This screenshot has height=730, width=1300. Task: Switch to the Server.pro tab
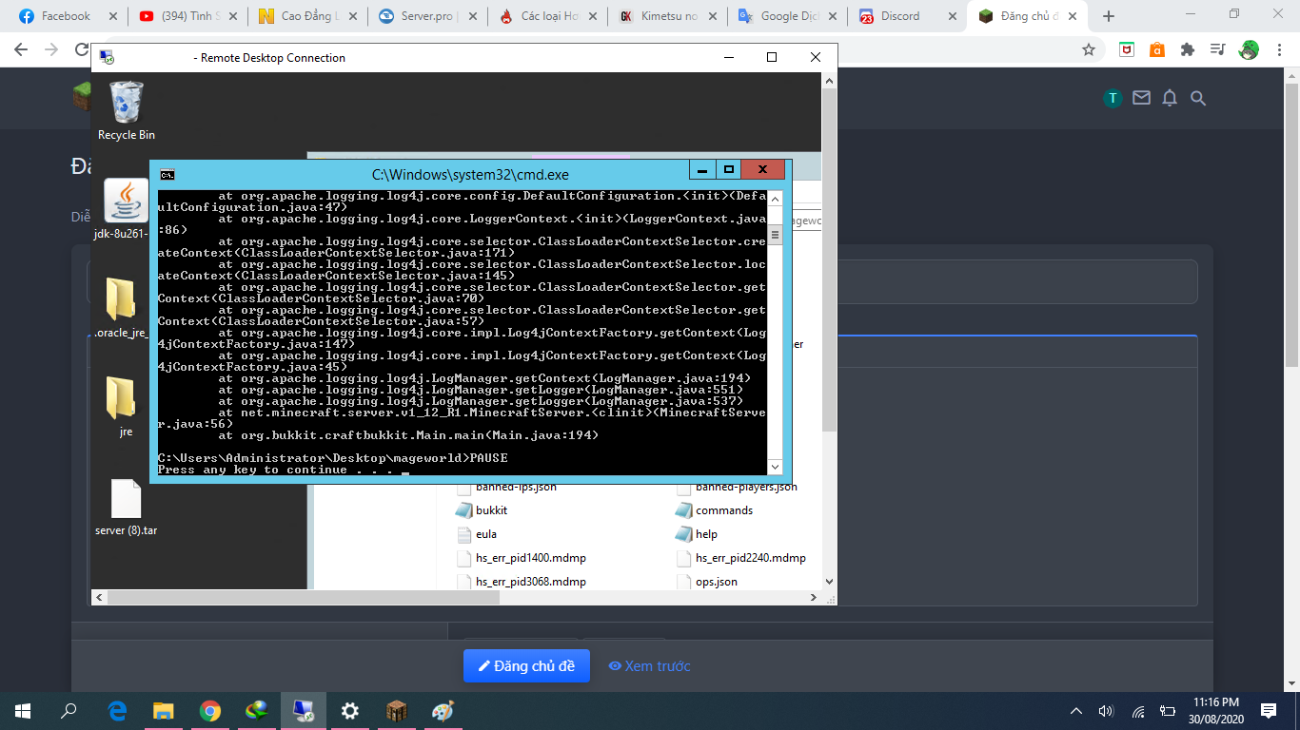(x=426, y=16)
